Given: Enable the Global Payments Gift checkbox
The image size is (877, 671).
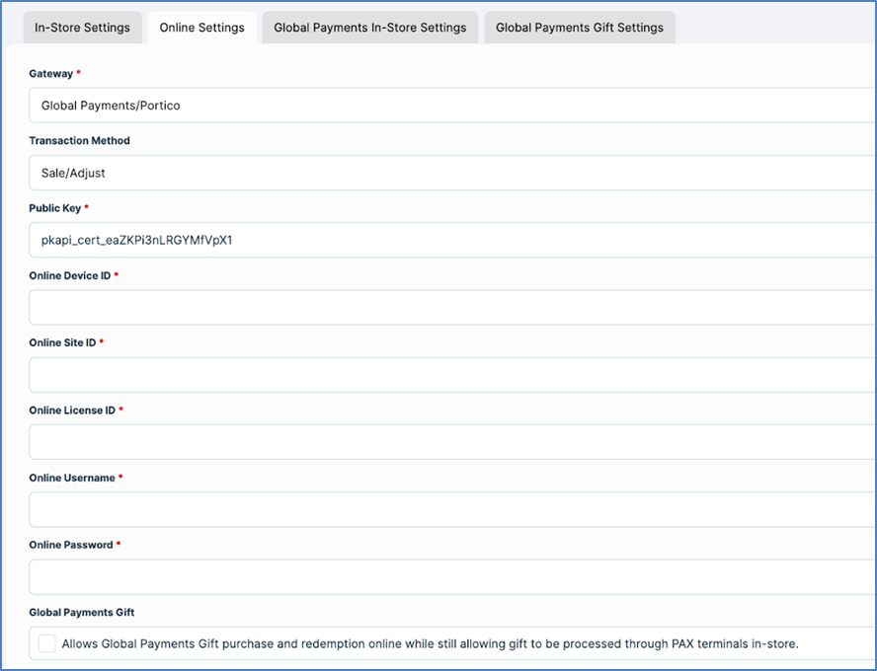Looking at the screenshot, I should (47, 644).
